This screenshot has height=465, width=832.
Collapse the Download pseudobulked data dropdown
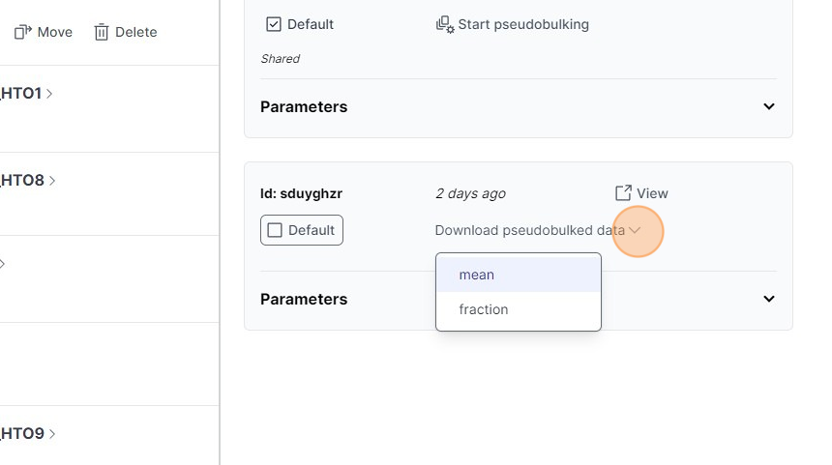click(636, 230)
